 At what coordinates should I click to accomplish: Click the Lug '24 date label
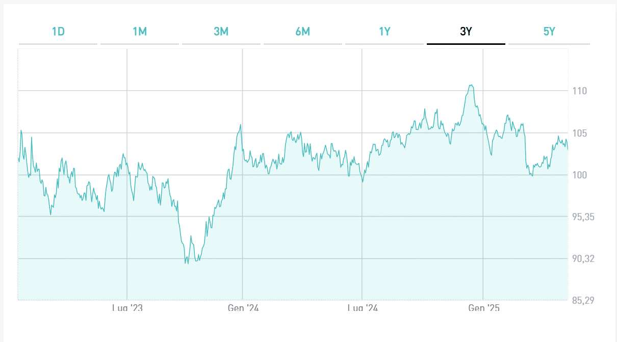click(x=363, y=307)
